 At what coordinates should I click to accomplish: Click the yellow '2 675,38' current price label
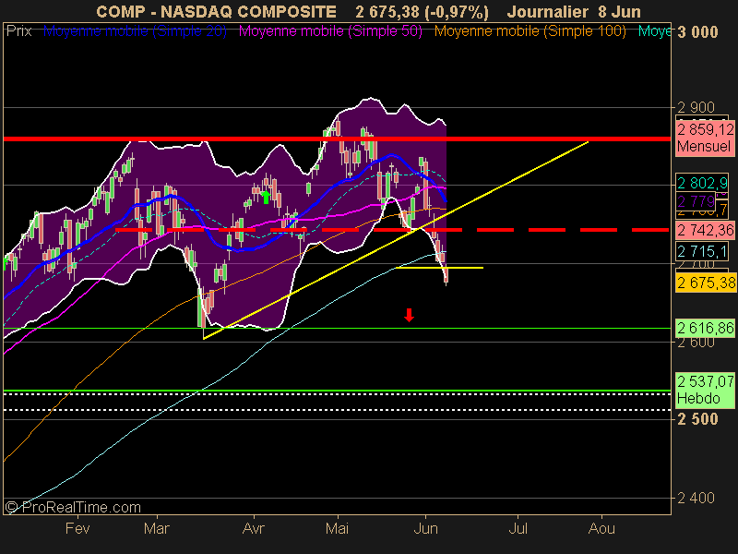[x=706, y=283]
